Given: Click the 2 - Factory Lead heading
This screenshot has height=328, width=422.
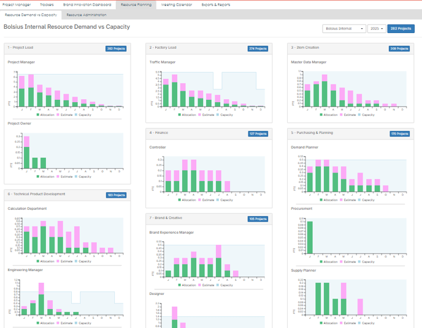Looking at the screenshot, I should pos(163,48).
